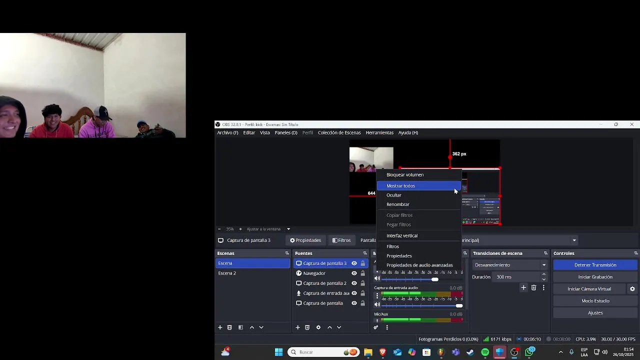This screenshot has width=640, height=360.
Task: Add a new scene with the plus icon
Action: pyautogui.click(x=220, y=327)
